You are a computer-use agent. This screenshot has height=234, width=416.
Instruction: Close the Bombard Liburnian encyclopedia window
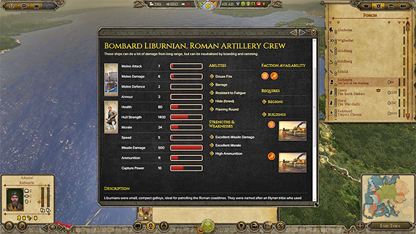313,32
